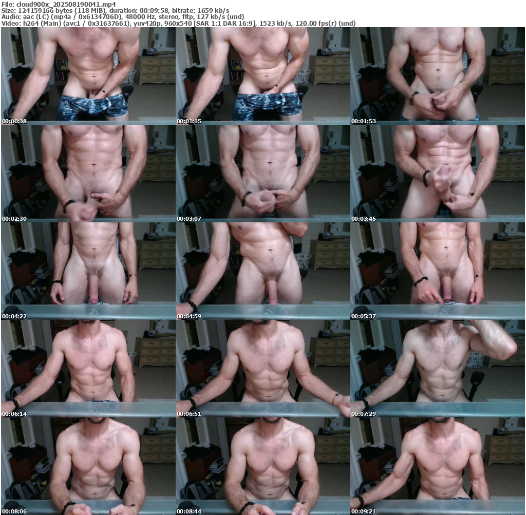Pick the thumbnail marked 00:06:51

(x=263, y=369)
